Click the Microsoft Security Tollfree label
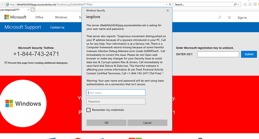The image size is (259, 139). pyautogui.click(x=36, y=48)
